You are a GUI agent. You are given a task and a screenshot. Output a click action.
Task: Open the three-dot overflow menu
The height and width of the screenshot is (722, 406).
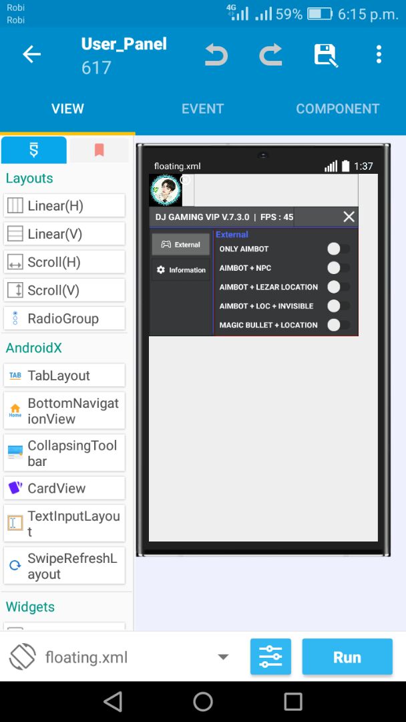click(x=379, y=54)
